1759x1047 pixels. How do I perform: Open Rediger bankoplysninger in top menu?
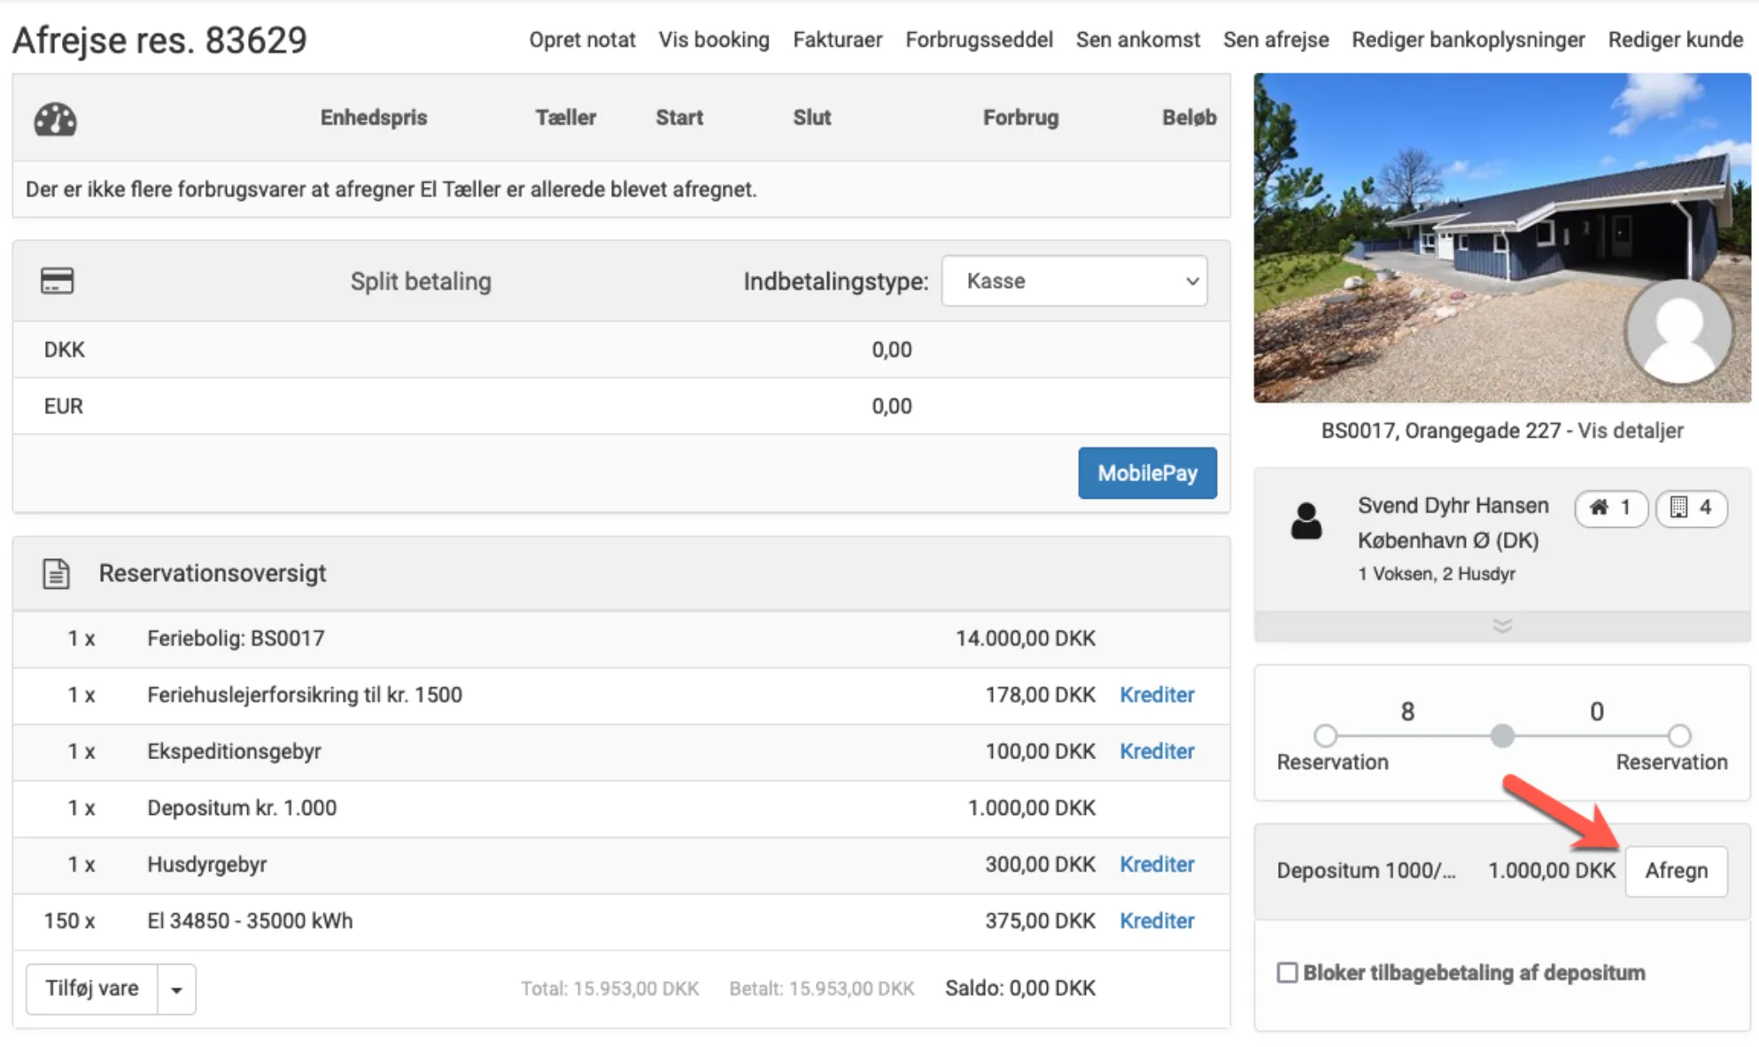tap(1468, 40)
